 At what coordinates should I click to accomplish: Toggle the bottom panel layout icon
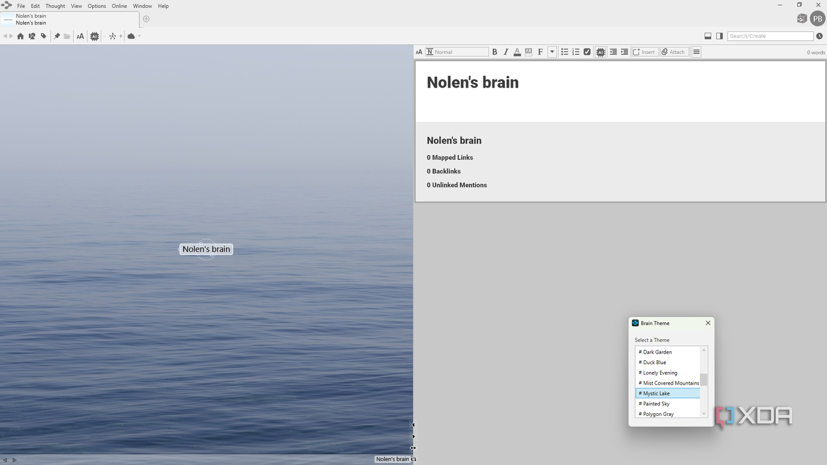[x=708, y=36]
